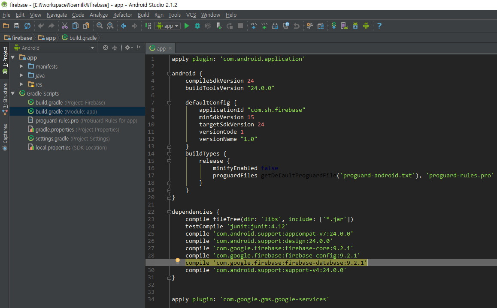
Task: Click the Back navigation arrow
Action: 124,26
